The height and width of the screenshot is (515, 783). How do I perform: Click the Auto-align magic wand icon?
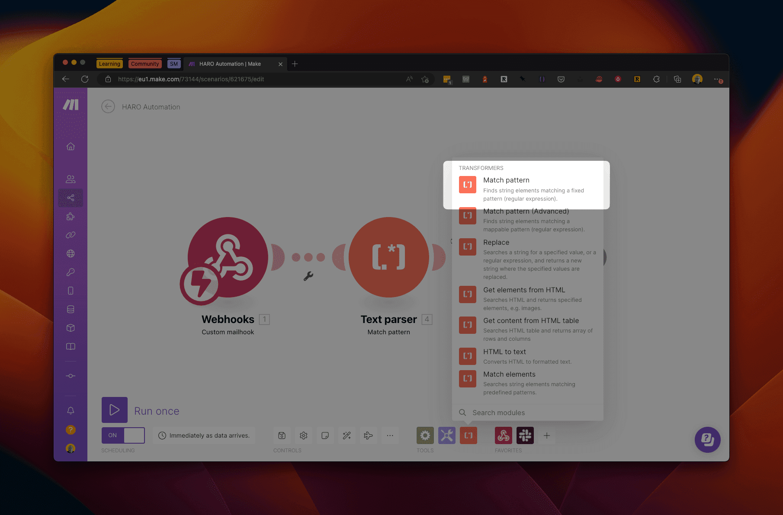(x=347, y=435)
